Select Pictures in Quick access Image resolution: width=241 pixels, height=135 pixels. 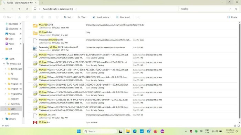[10, 34]
